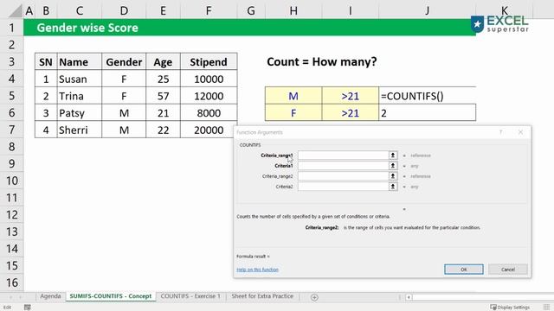Click the sheet tab scroll left arrow
The height and width of the screenshot is (311, 554).
point(10,297)
